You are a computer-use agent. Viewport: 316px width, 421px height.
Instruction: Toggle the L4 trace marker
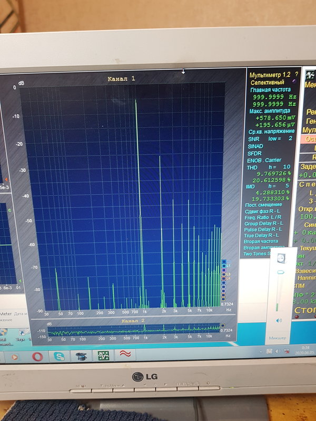tap(223, 278)
